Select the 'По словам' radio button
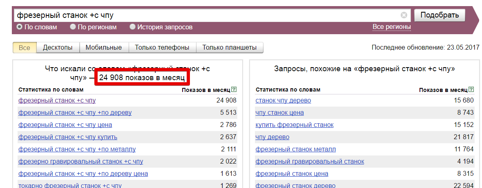Screen dimensions: 482x188 pos(19,27)
